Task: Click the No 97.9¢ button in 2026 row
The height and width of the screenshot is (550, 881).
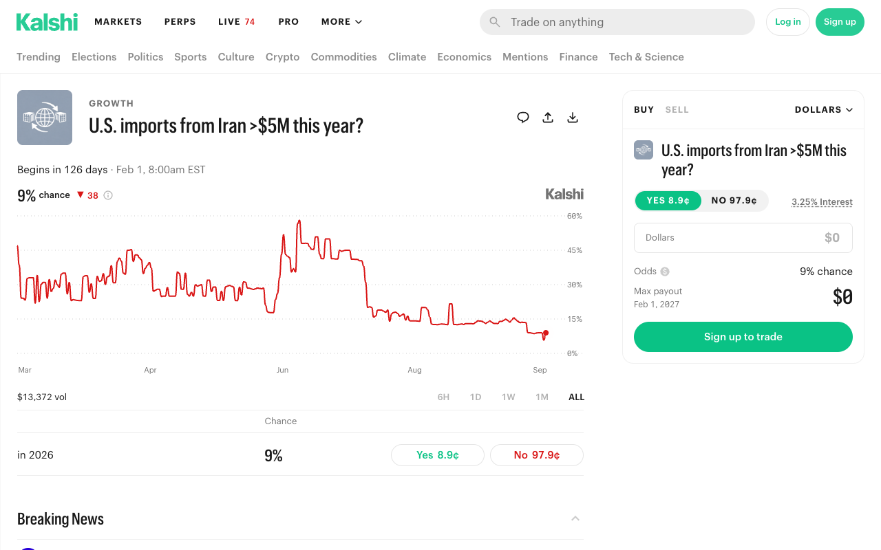Action: (x=537, y=455)
